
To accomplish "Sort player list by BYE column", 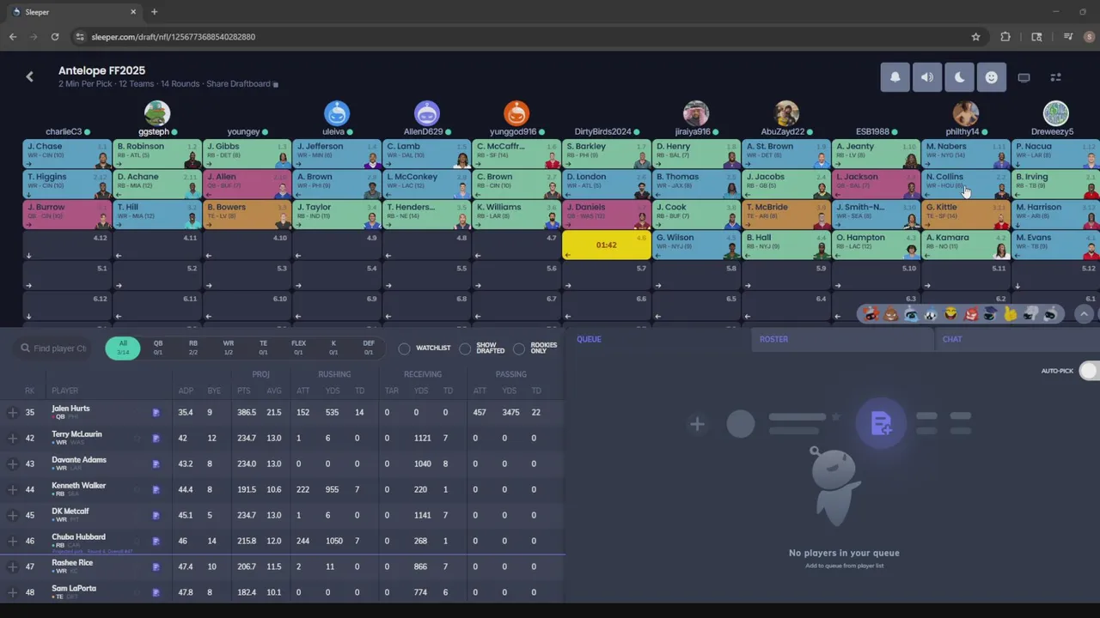I will pos(214,391).
